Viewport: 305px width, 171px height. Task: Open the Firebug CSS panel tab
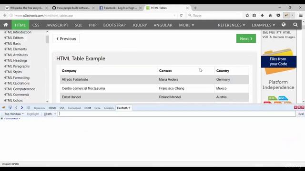click(62, 108)
